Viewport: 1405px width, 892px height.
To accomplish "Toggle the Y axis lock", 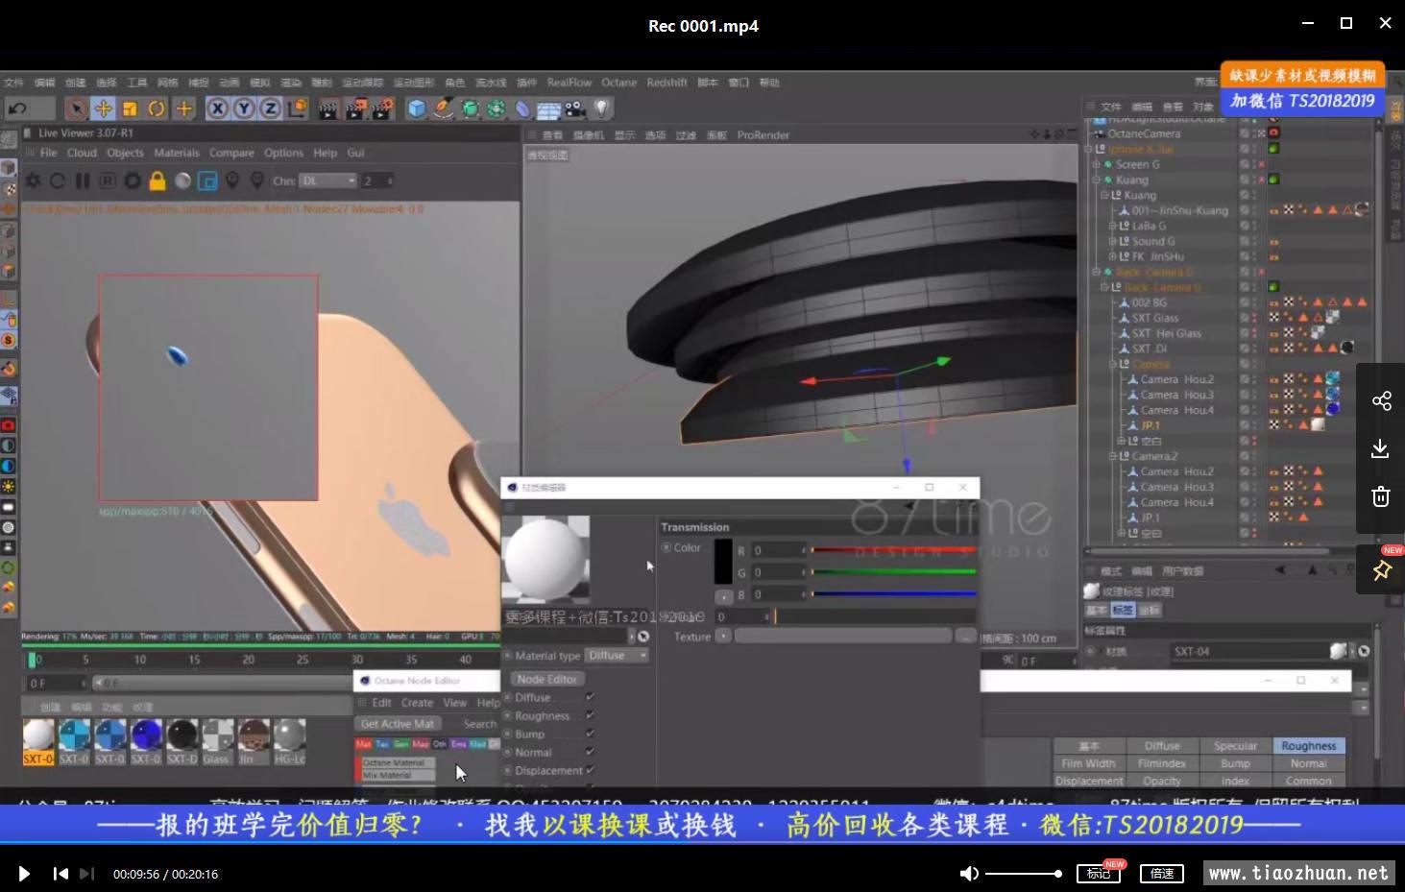I will [244, 108].
